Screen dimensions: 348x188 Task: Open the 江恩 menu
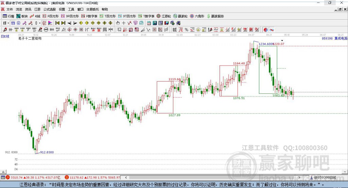37,9
